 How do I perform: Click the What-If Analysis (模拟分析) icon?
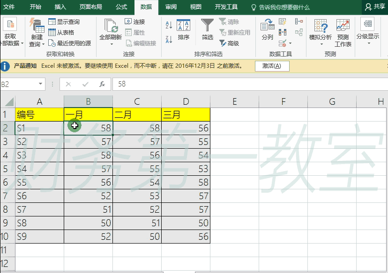point(321,25)
